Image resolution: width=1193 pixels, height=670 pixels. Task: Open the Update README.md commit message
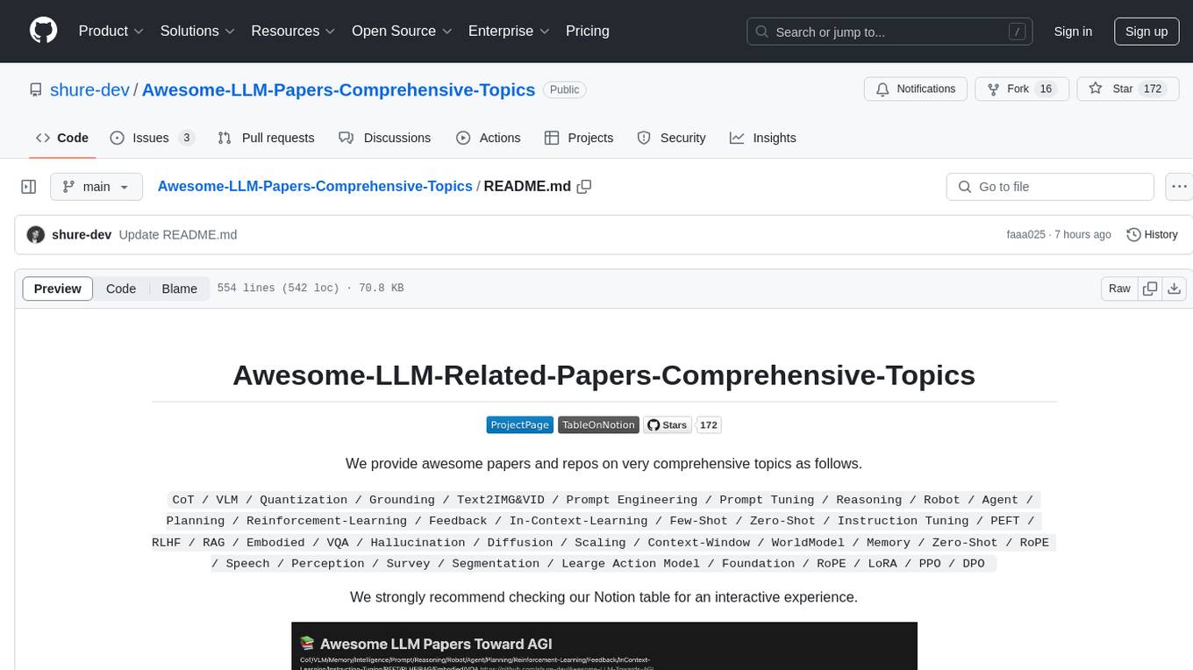(178, 235)
